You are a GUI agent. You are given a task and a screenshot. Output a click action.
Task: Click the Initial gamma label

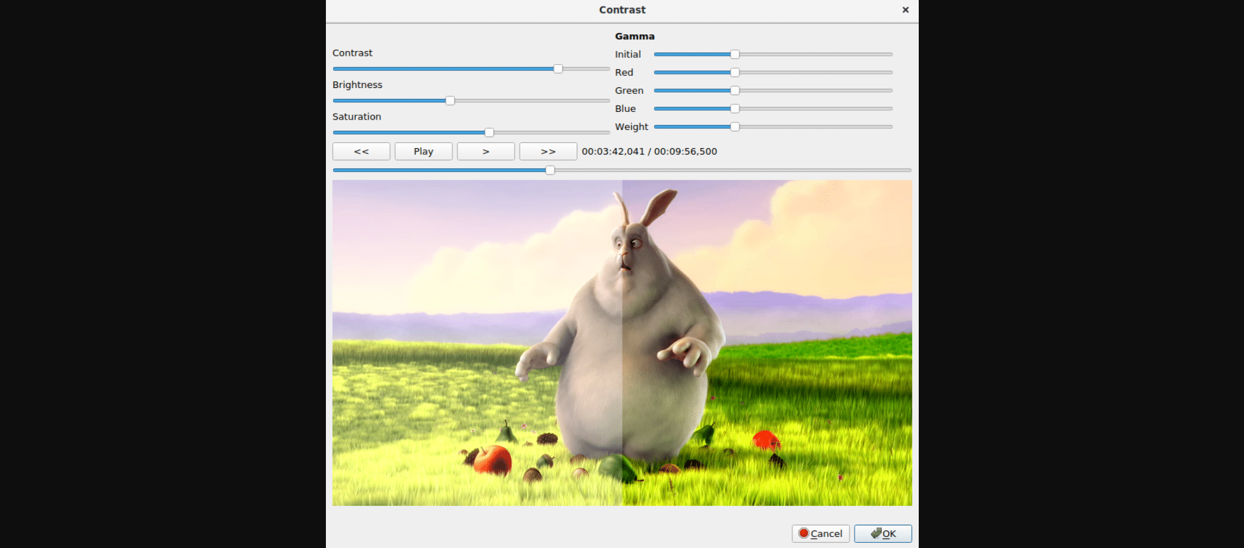coord(628,54)
